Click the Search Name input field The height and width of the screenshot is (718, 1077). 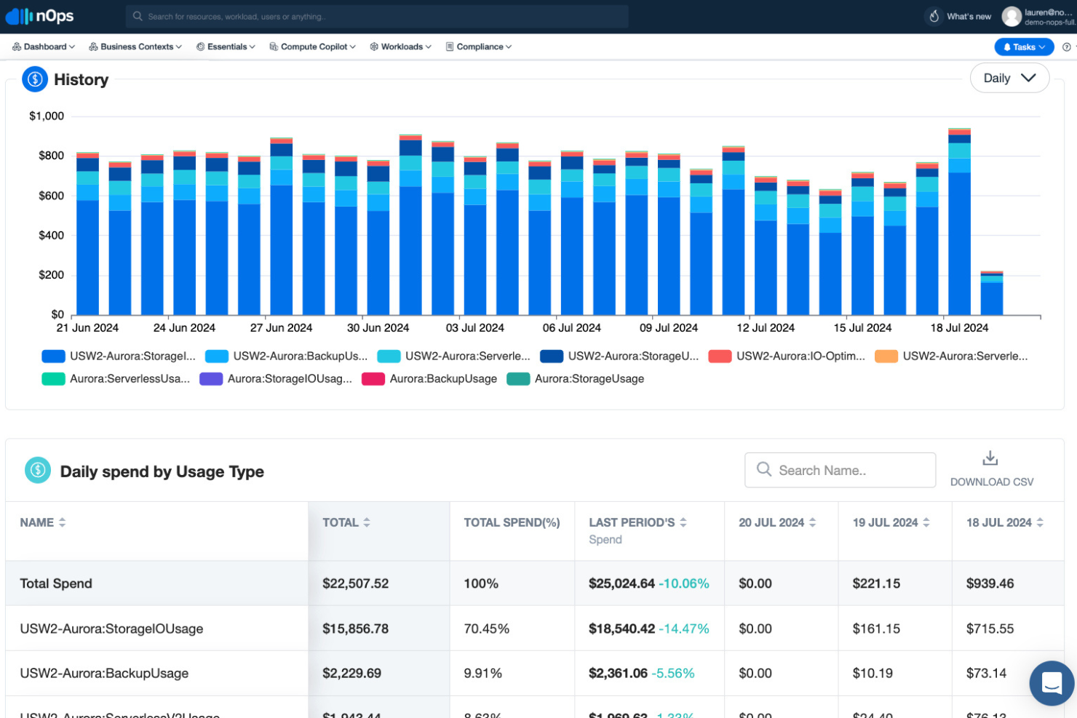pos(840,470)
